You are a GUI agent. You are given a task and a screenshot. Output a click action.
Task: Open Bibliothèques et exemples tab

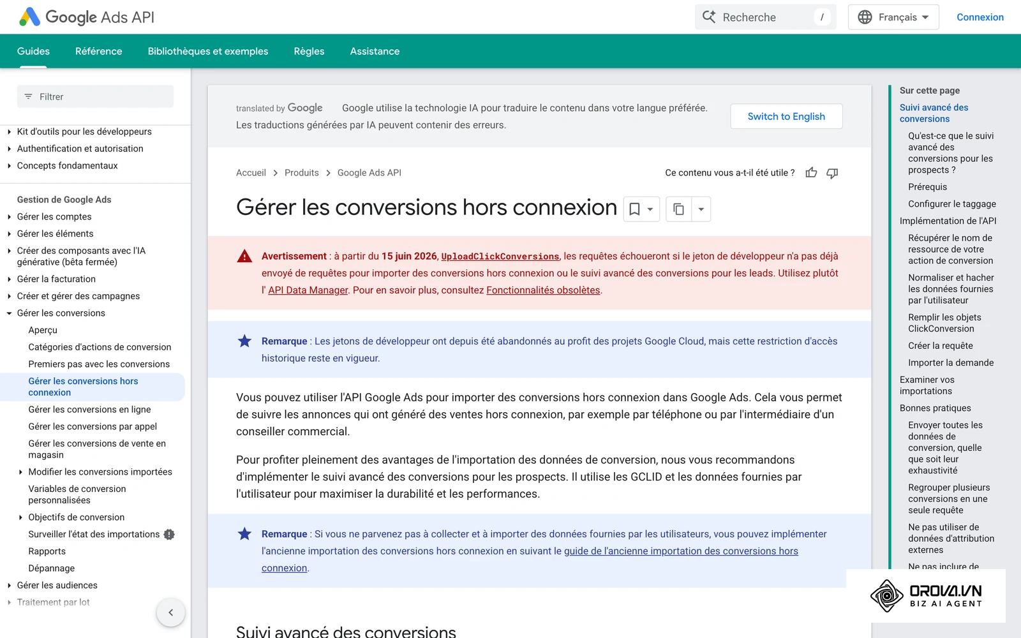point(208,51)
